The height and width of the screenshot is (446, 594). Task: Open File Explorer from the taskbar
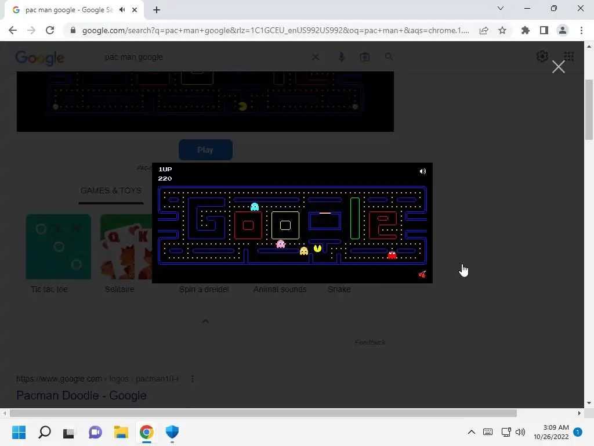coord(121,432)
